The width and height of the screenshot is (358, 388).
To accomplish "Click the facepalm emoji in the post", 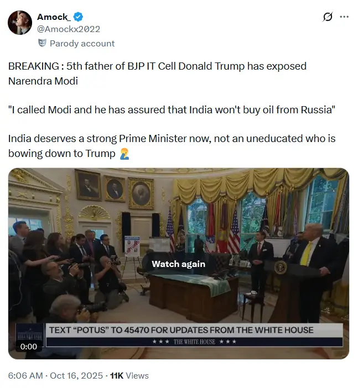I will click(124, 154).
